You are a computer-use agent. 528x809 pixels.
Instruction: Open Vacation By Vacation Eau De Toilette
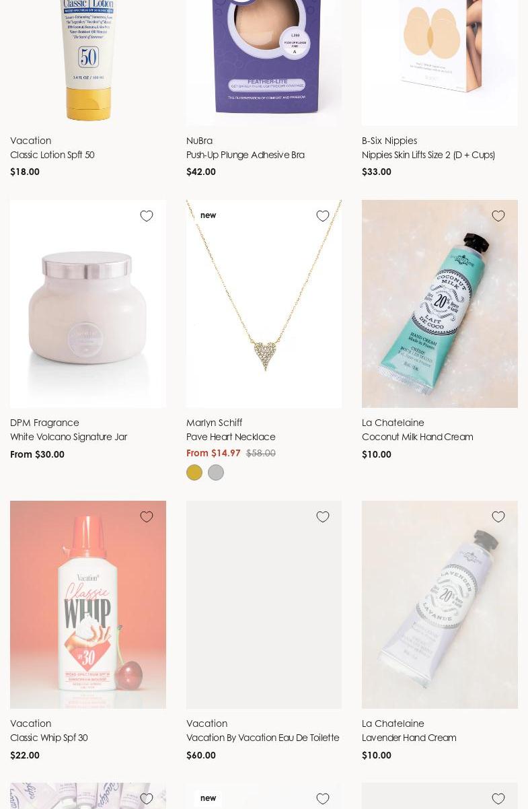(263, 738)
